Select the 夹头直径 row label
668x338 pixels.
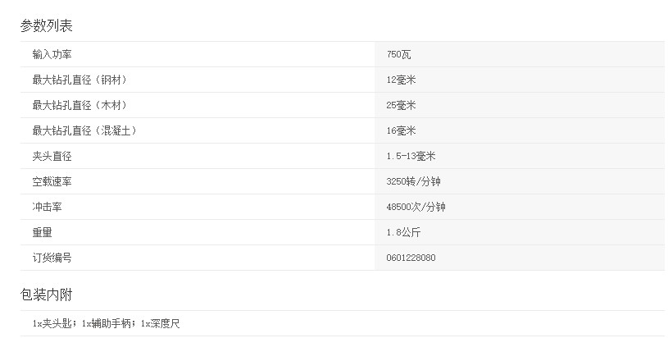52,156
